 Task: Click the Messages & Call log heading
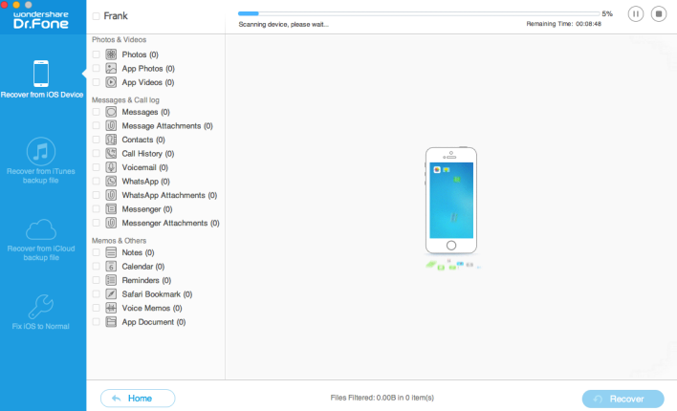125,100
